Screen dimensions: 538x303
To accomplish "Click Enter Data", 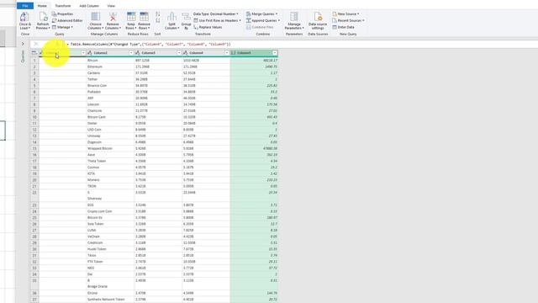I will click(343, 27).
